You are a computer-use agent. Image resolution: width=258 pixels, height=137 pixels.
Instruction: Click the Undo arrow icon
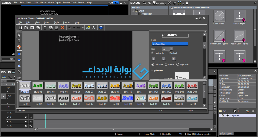[x=70, y=28]
